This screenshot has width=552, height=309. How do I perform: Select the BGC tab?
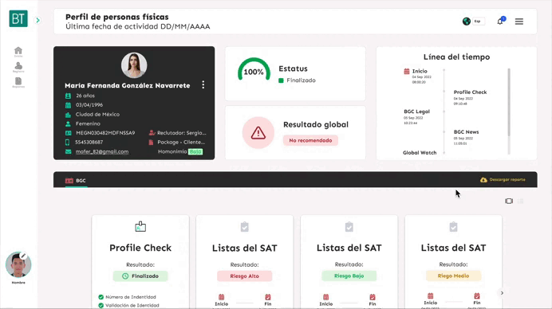point(76,180)
